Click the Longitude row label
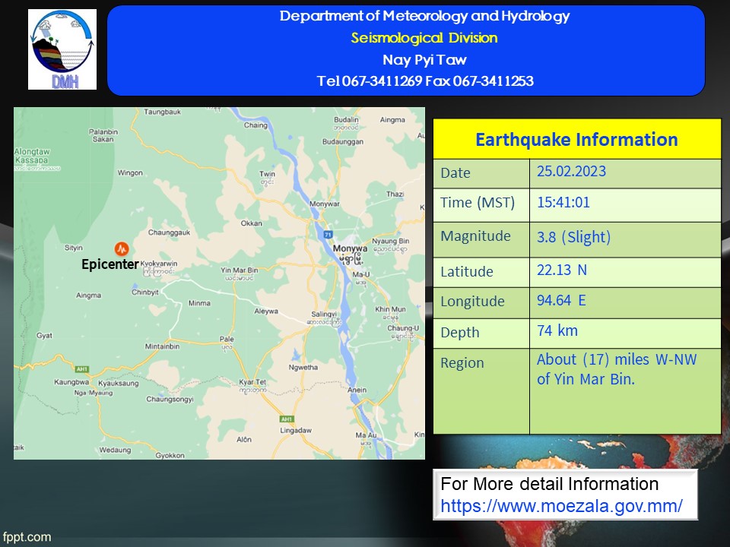The width and height of the screenshot is (730, 547). [472, 302]
